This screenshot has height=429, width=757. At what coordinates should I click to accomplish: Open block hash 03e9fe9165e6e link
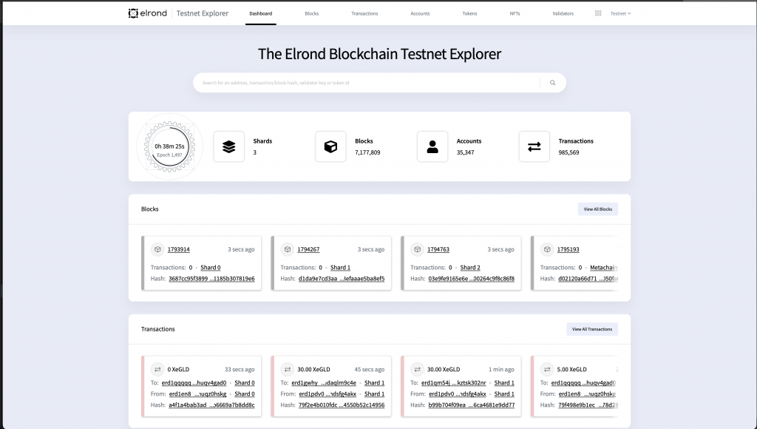(471, 278)
